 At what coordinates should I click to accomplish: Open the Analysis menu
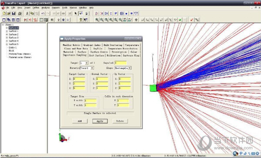pyautogui.click(x=45, y=8)
